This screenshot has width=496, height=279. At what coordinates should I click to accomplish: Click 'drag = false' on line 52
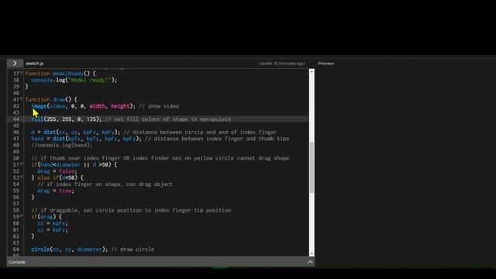(x=57, y=171)
